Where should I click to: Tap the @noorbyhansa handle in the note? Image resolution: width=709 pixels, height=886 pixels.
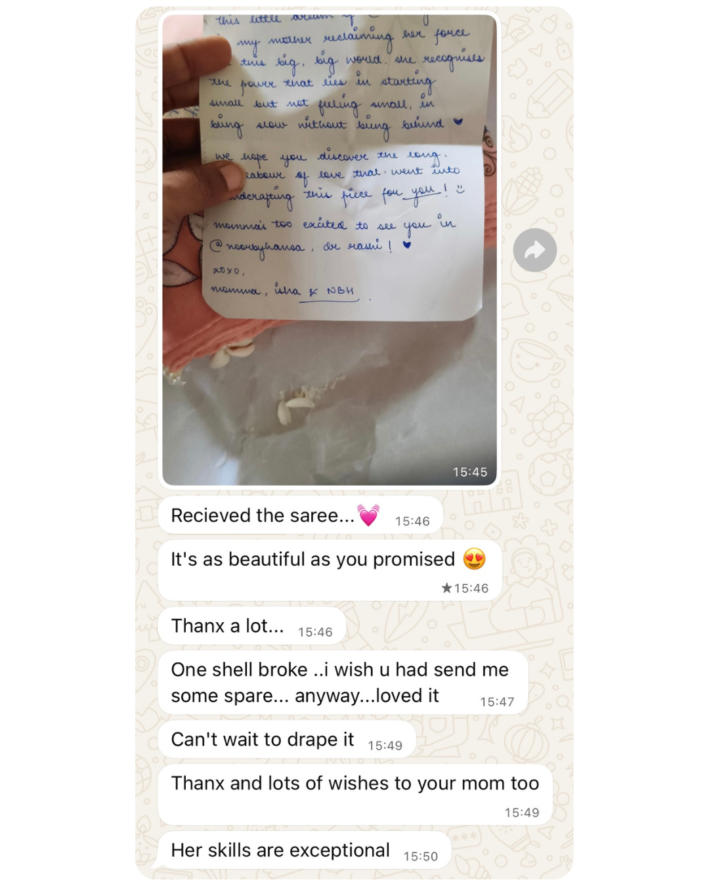pyautogui.click(x=257, y=247)
